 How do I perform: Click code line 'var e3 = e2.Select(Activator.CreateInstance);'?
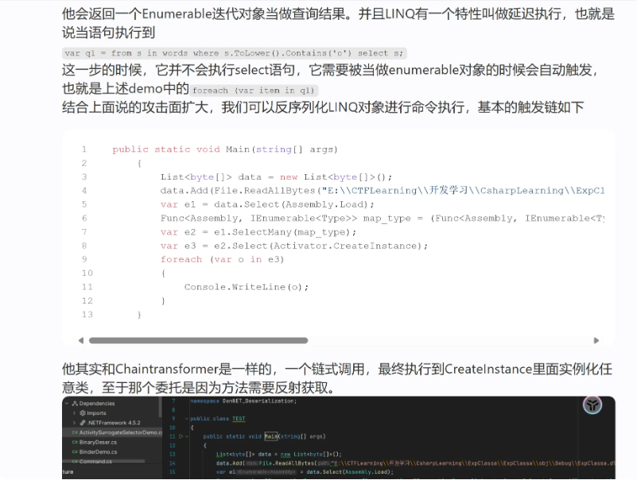tap(293, 246)
